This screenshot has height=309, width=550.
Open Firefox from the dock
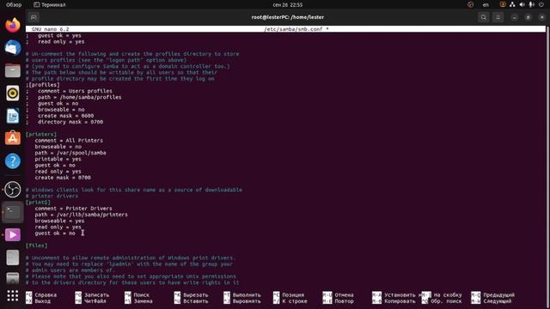[x=13, y=25]
